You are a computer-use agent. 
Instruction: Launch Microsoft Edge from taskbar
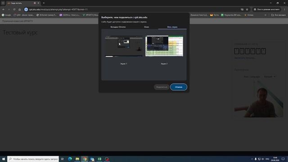point(70,159)
